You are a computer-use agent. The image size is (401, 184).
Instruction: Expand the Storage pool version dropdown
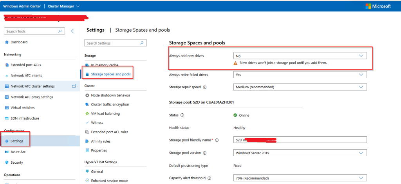pos(361,153)
